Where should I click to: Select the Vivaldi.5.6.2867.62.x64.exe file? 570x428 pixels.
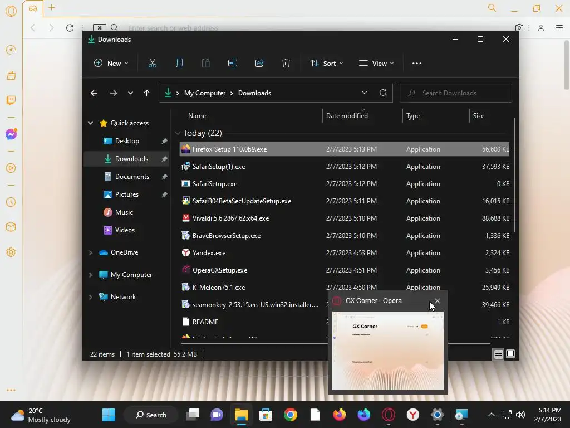pos(345,218)
